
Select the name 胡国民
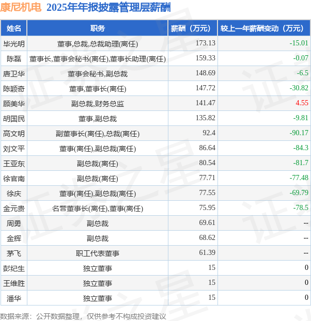[x=14, y=119]
